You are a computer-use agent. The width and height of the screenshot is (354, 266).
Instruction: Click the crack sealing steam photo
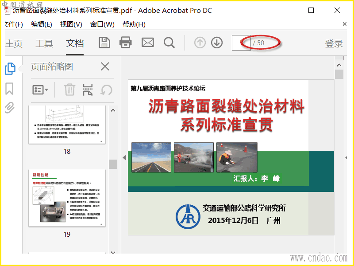[x=194, y=157]
